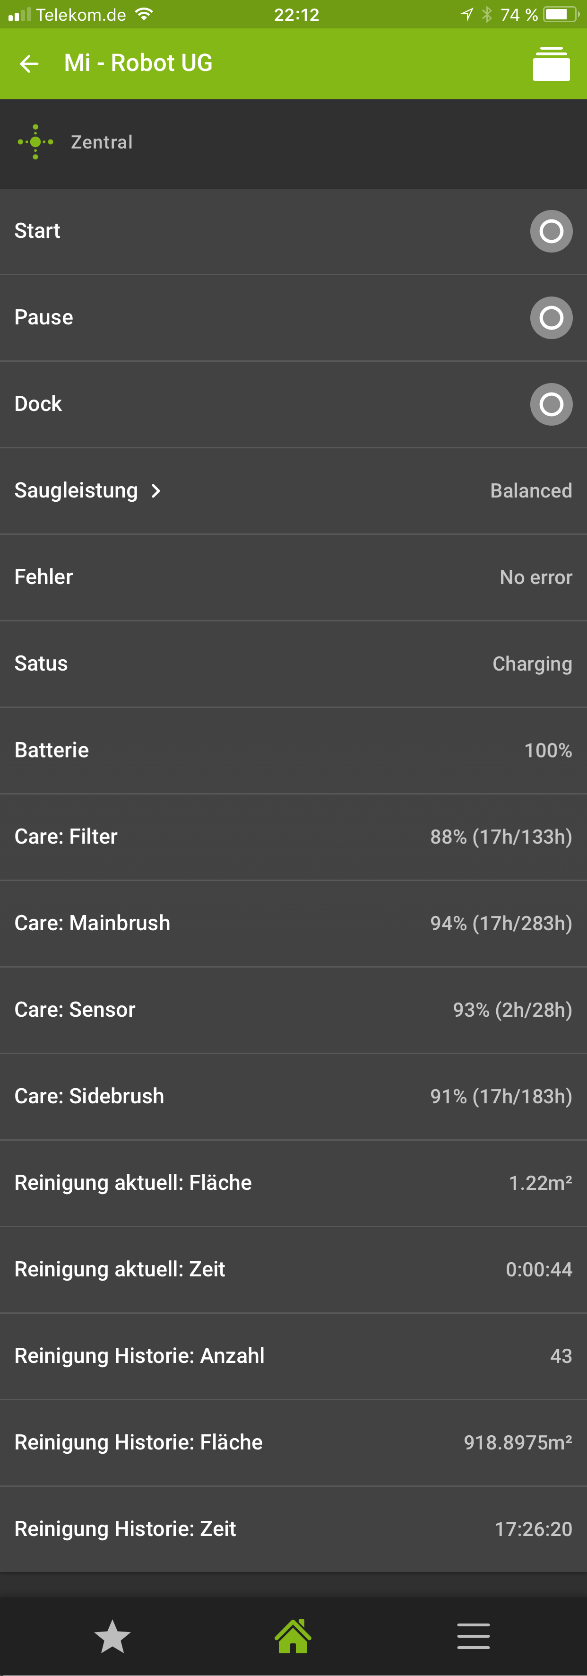Activate the Dock round button

551,404
